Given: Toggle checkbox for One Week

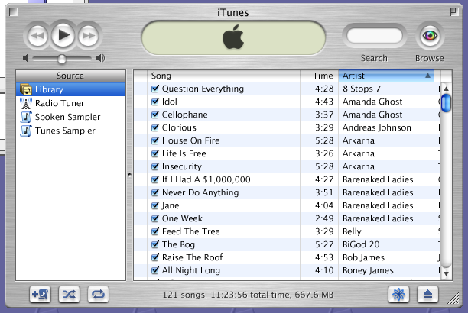Looking at the screenshot, I should click(155, 218).
